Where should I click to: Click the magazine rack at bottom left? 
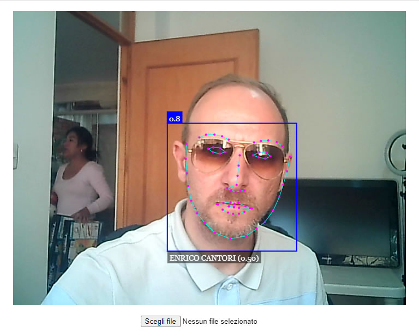tap(74, 239)
